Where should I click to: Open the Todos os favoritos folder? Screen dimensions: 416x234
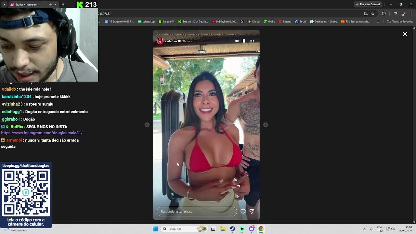[x=400, y=22]
